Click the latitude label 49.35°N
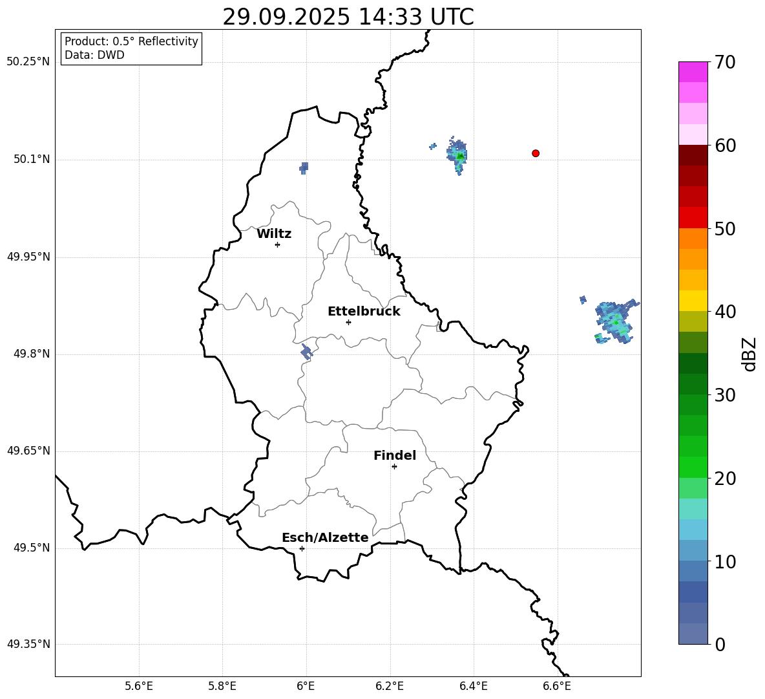 pyautogui.click(x=28, y=644)
